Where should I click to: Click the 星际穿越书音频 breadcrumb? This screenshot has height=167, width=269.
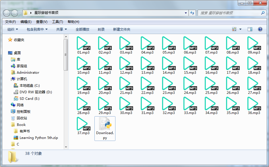pyautogui.click(x=46, y=13)
